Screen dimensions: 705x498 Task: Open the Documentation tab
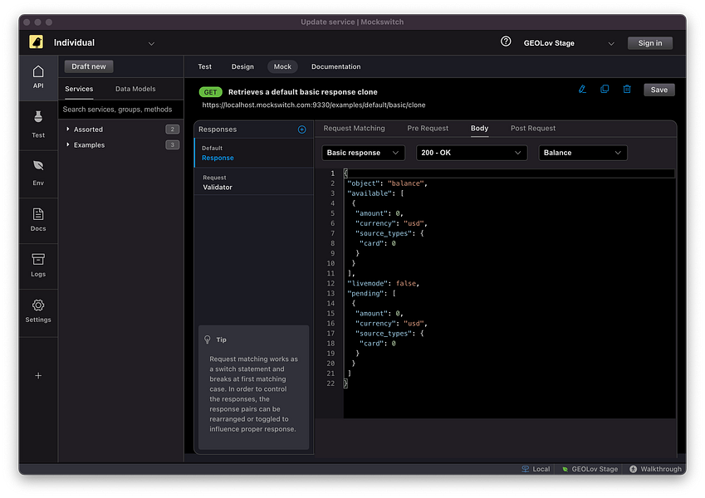pyautogui.click(x=335, y=66)
